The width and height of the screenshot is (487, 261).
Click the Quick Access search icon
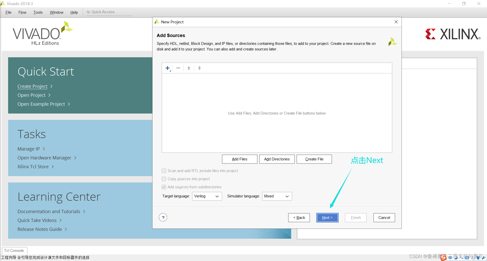(x=88, y=12)
